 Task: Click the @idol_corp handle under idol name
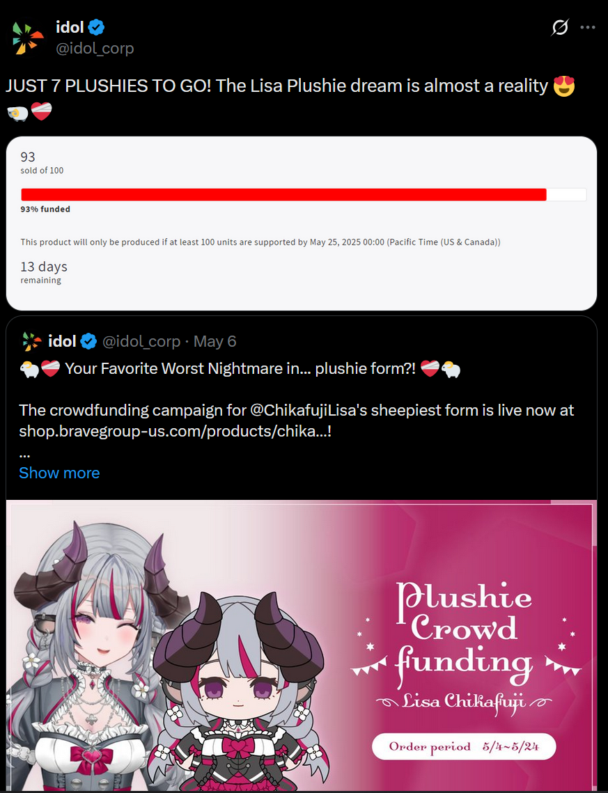tap(95, 48)
